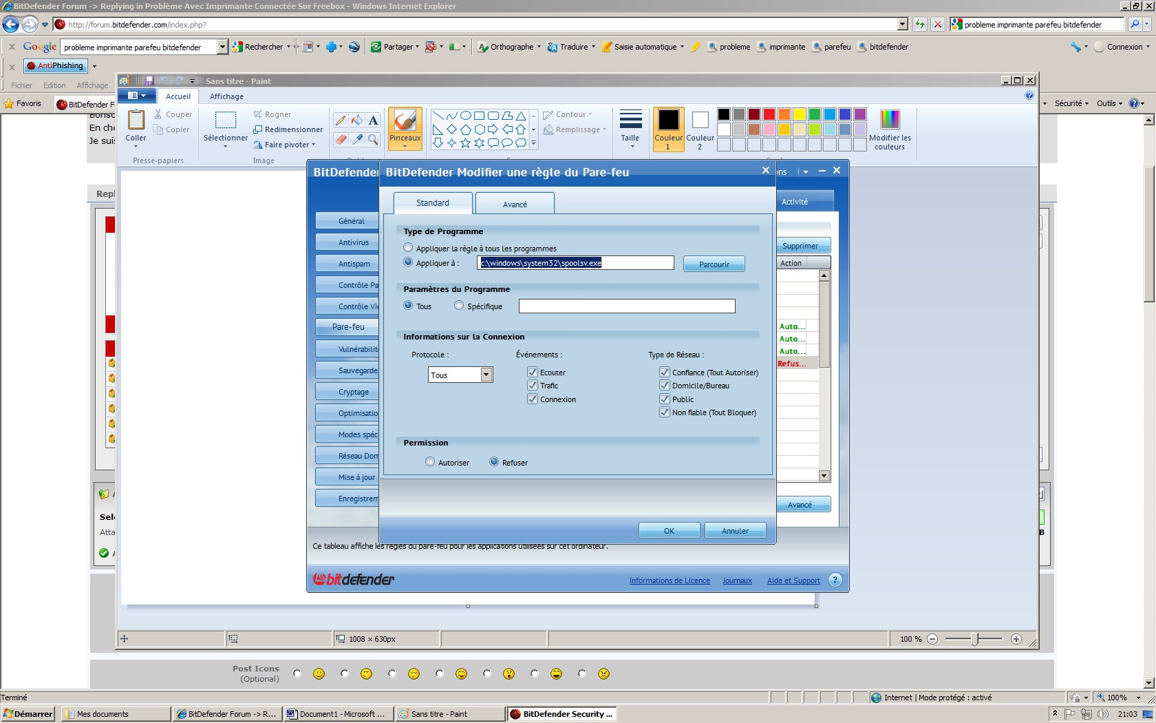Screen dimensions: 1156x723
Task: Open the Paint application menu button
Action: [137, 96]
